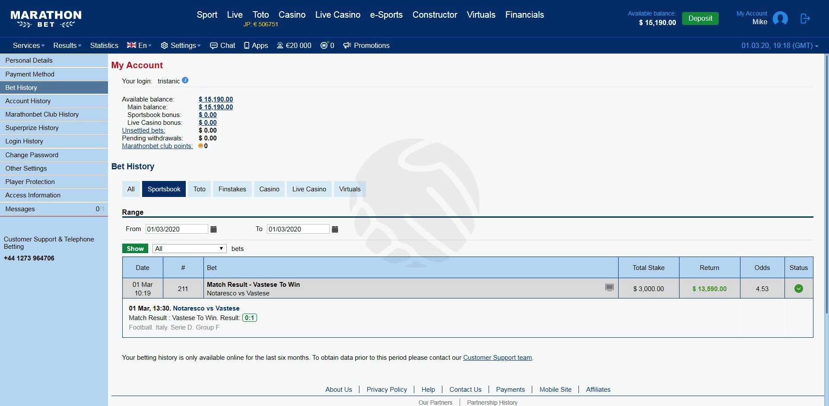
Task: Open the En language dropdown
Action: [x=139, y=45]
